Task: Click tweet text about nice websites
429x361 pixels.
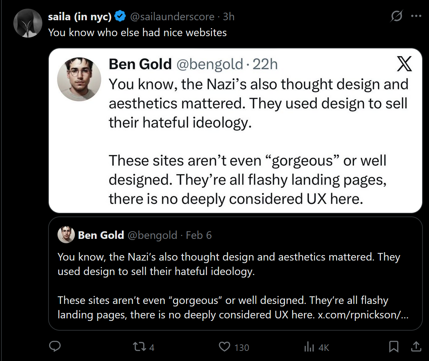Action: (137, 33)
